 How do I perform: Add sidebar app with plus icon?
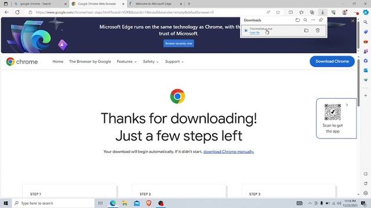click(366, 95)
